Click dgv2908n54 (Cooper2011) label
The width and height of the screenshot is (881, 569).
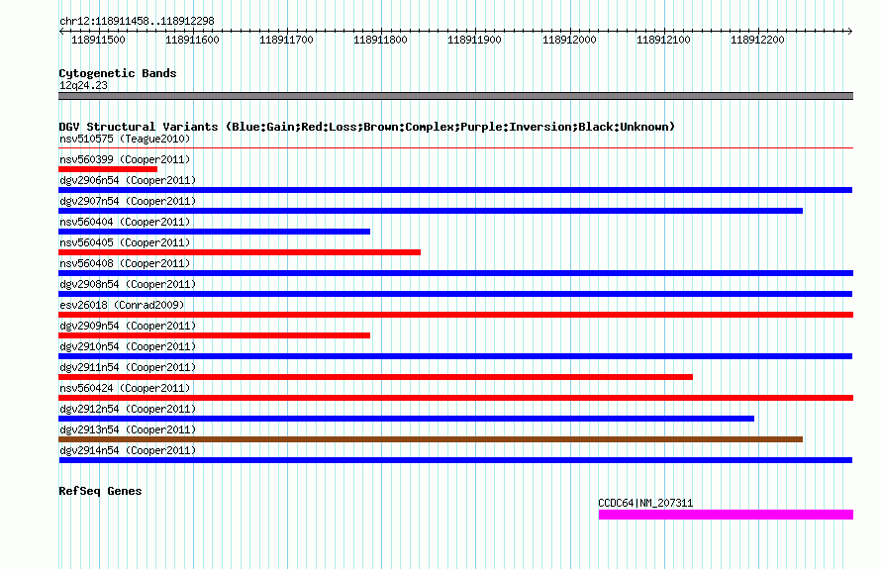(x=128, y=284)
